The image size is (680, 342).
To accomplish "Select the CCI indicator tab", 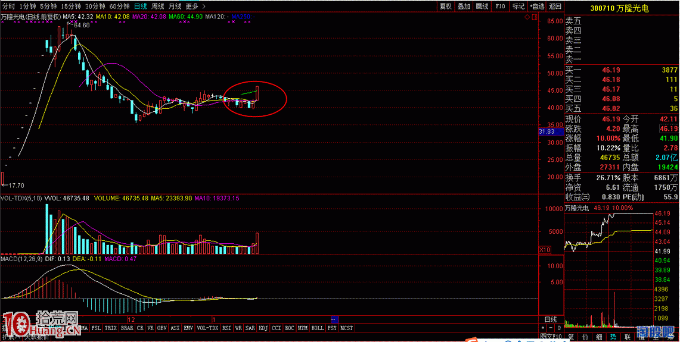I will (x=277, y=328).
